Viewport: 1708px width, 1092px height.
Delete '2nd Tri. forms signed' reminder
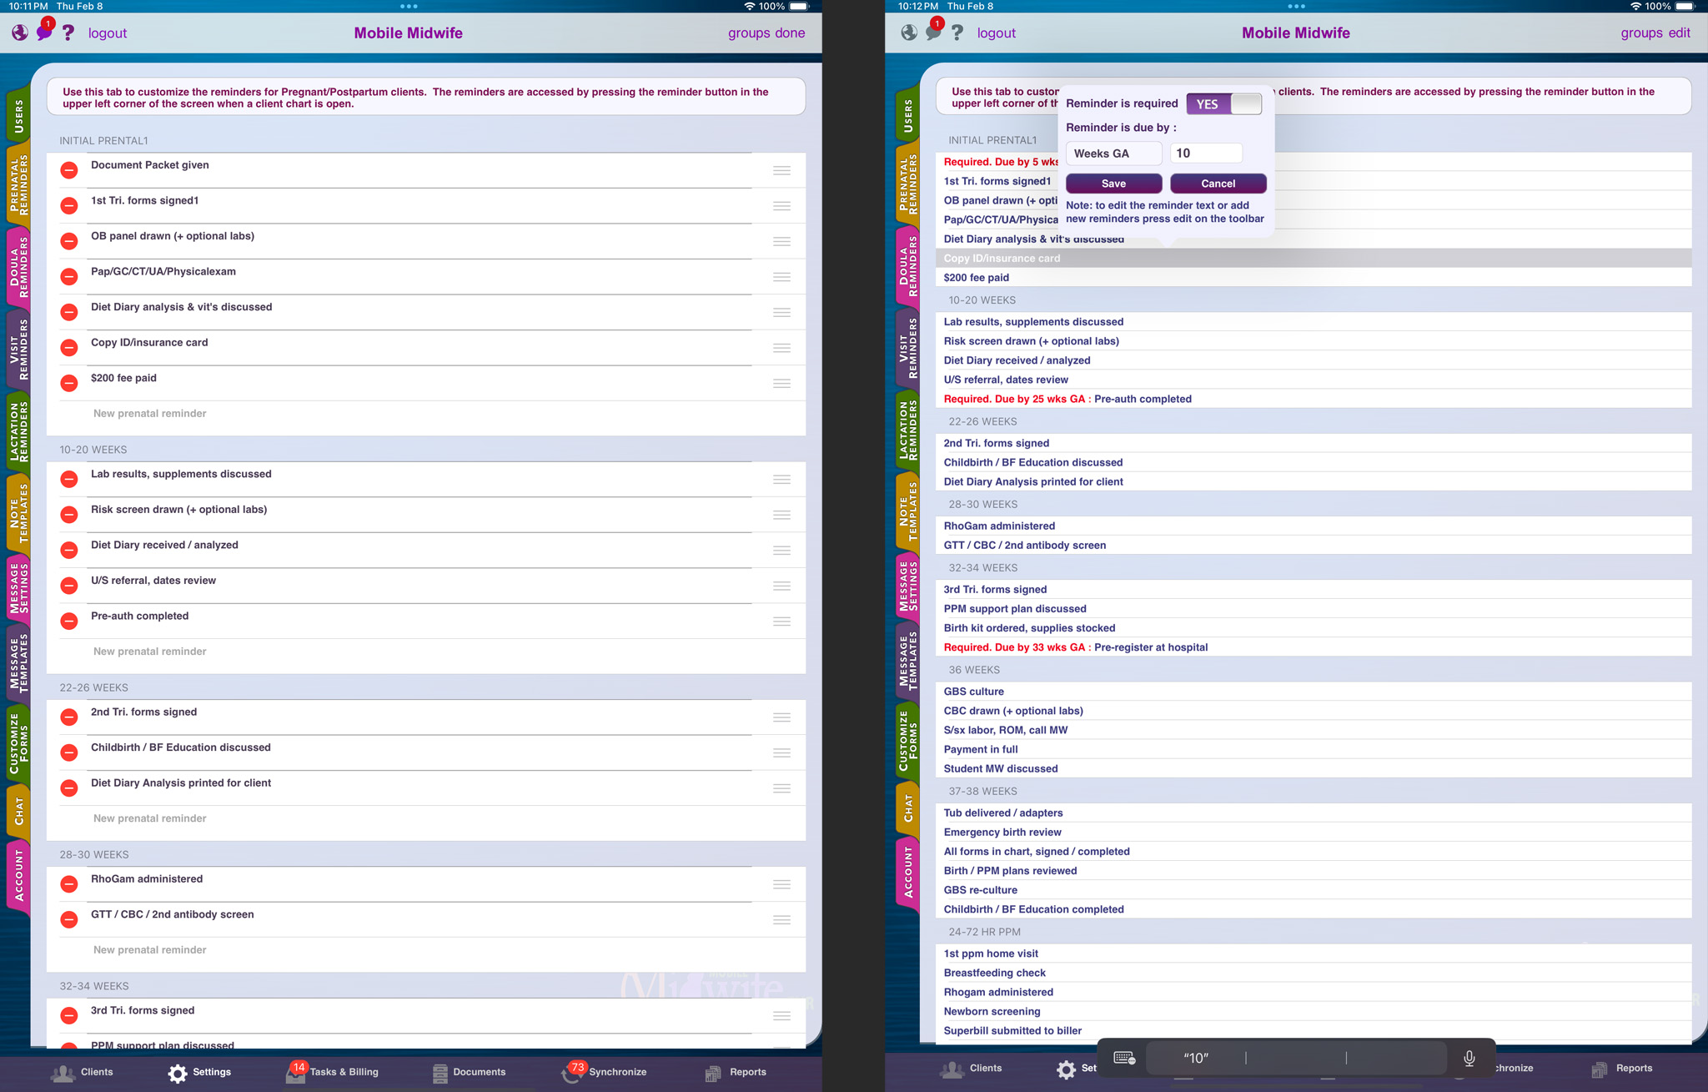click(69, 717)
